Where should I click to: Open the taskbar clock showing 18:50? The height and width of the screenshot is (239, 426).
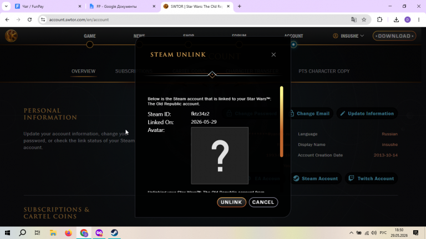pyautogui.click(x=399, y=233)
